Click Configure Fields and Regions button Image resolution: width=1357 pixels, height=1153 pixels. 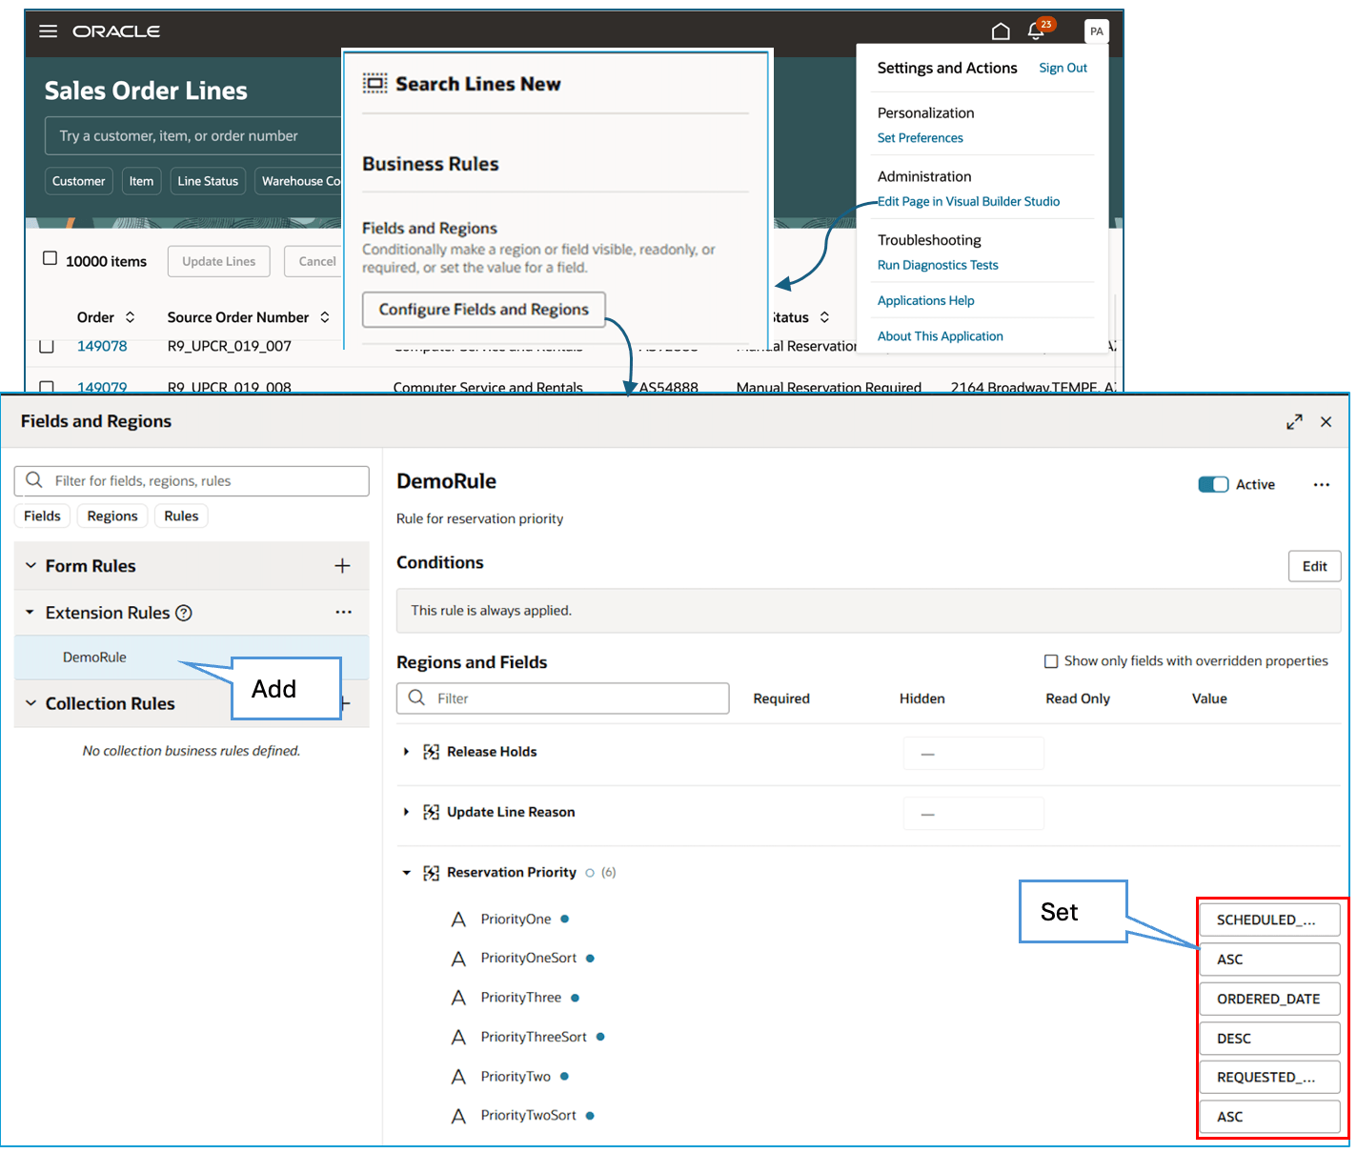(x=484, y=309)
